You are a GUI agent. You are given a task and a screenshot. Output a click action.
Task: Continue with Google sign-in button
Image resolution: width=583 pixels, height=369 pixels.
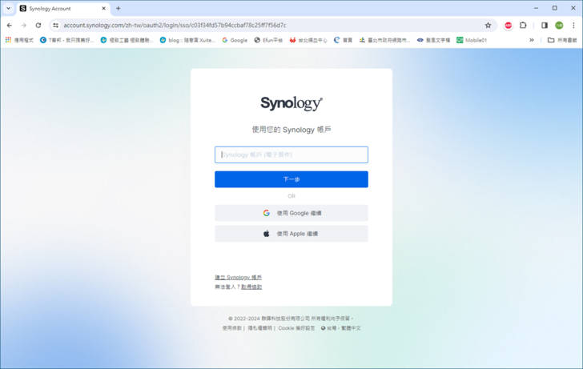(x=291, y=213)
